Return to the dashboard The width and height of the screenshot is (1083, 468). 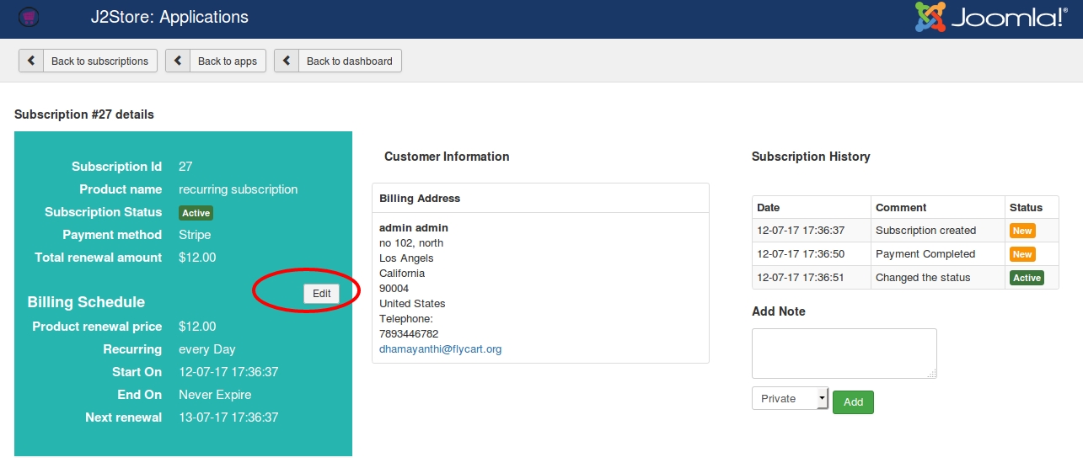point(337,61)
